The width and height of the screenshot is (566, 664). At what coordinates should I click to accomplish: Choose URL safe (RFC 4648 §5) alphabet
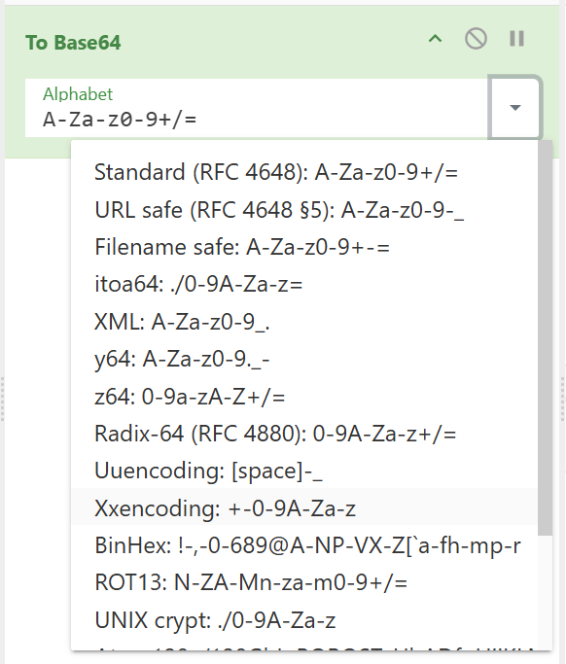pyautogui.click(x=304, y=210)
